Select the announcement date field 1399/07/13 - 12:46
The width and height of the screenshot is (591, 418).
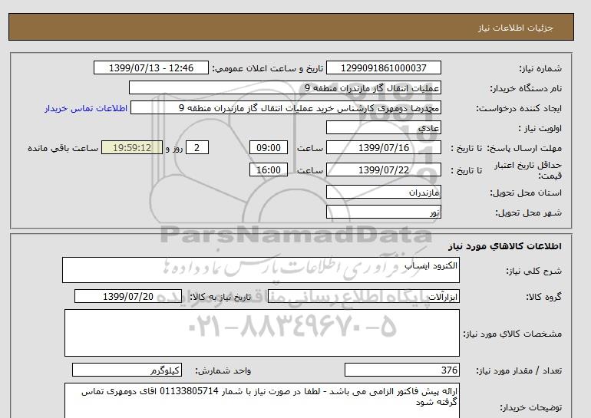150,67
